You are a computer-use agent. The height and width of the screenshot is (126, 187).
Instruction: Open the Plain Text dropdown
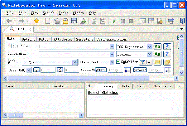point(112,62)
